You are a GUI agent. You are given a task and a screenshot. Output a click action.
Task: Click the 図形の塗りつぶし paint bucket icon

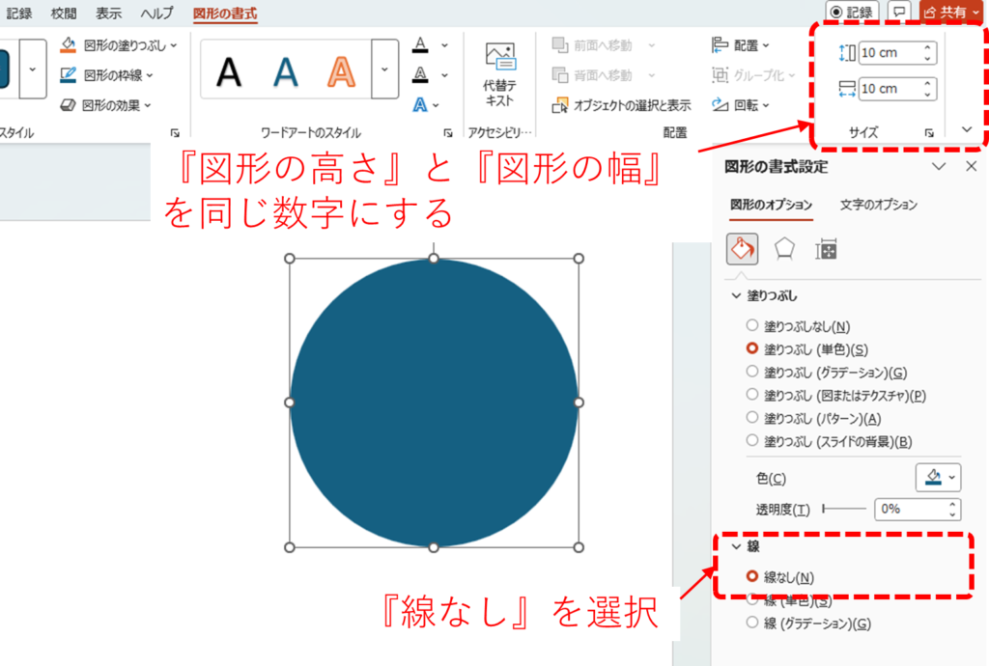tap(68, 45)
